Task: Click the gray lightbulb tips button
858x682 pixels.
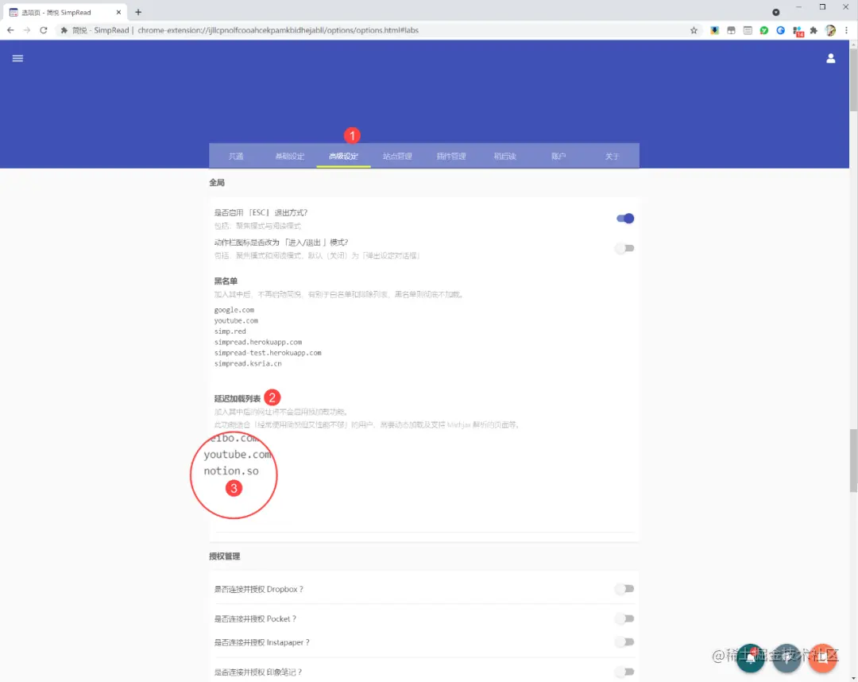Action: 786,658
